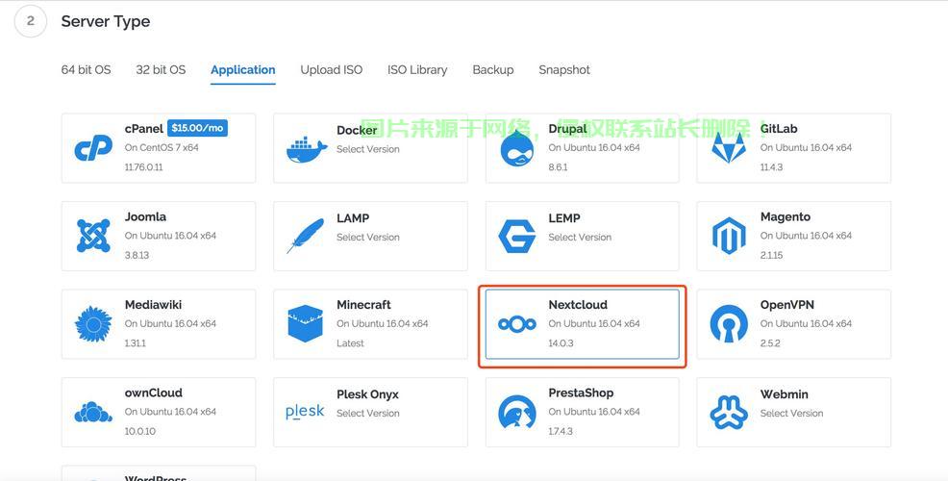The image size is (948, 481).
Task: Click cPanel version 11.76.0.11 text
Action: [144, 167]
